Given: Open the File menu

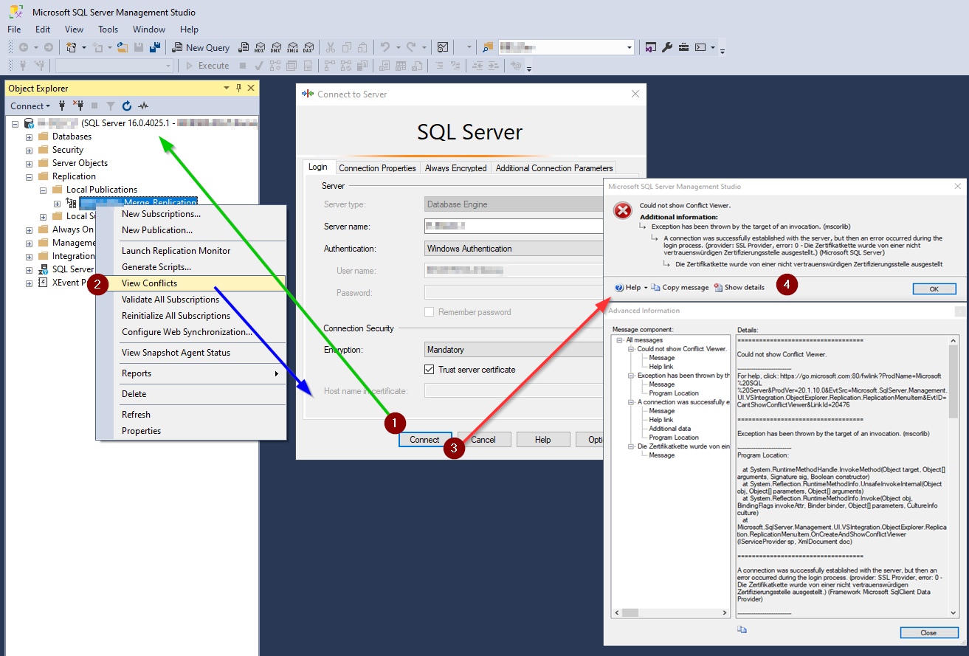Looking at the screenshot, I should point(14,30).
